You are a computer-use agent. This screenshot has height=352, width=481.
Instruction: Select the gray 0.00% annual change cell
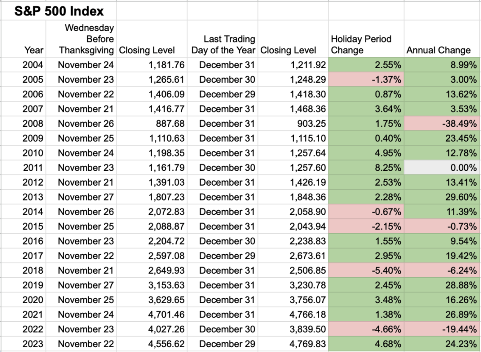(441, 168)
